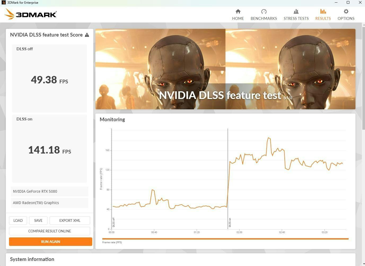Click the 141.18 FPS score value
365x266 pixels.
(50, 150)
